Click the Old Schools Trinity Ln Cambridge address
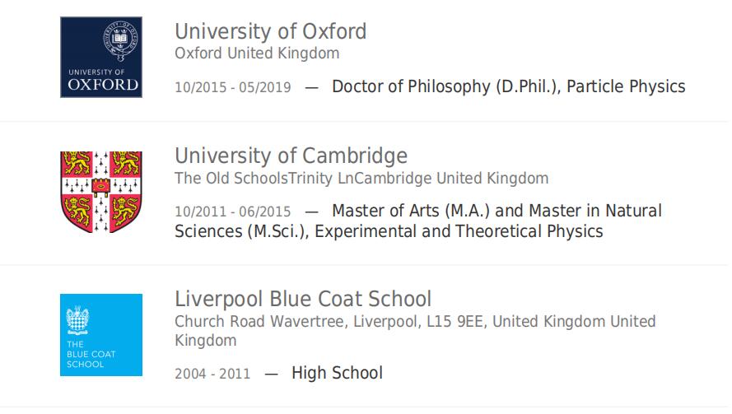The width and height of the screenshot is (732, 414). 361,178
